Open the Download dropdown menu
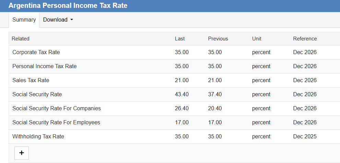 coord(58,20)
